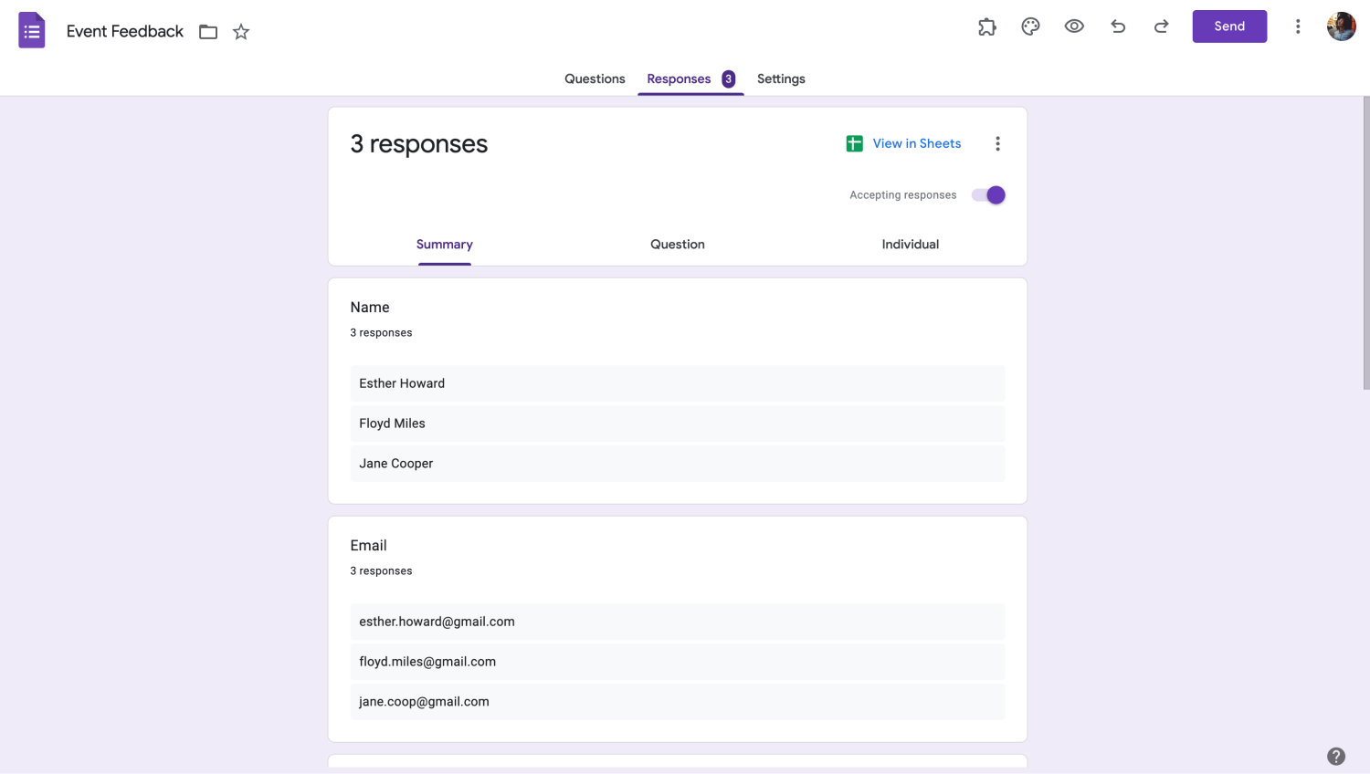Viewport: 1370px width, 774px height.
Task: Open the green Sheets icon
Action: click(854, 143)
